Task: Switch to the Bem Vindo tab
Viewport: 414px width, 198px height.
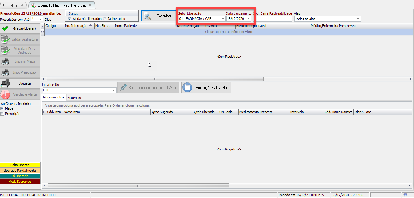Action: [10, 5]
